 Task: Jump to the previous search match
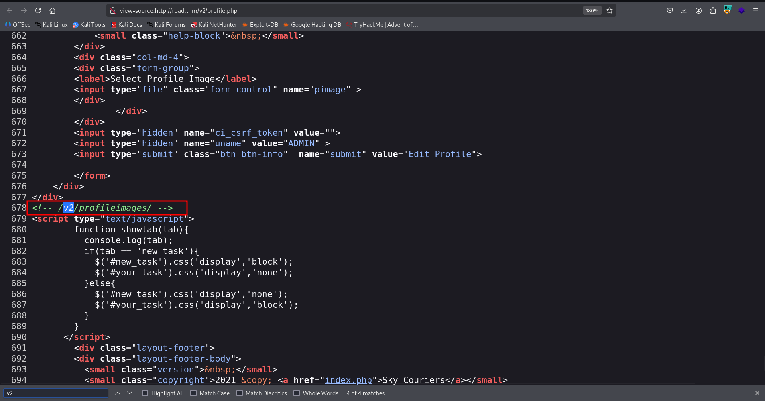118,393
